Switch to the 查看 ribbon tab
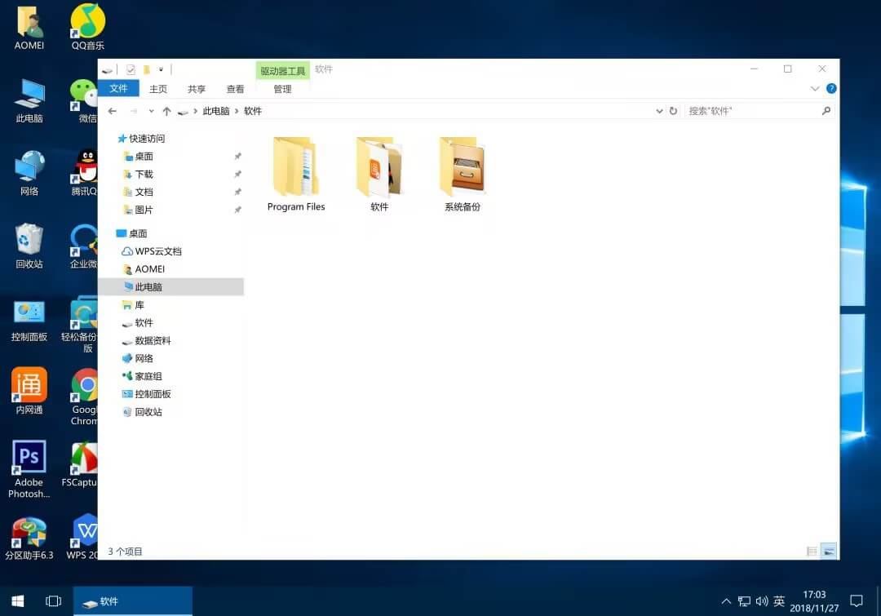 tap(235, 88)
